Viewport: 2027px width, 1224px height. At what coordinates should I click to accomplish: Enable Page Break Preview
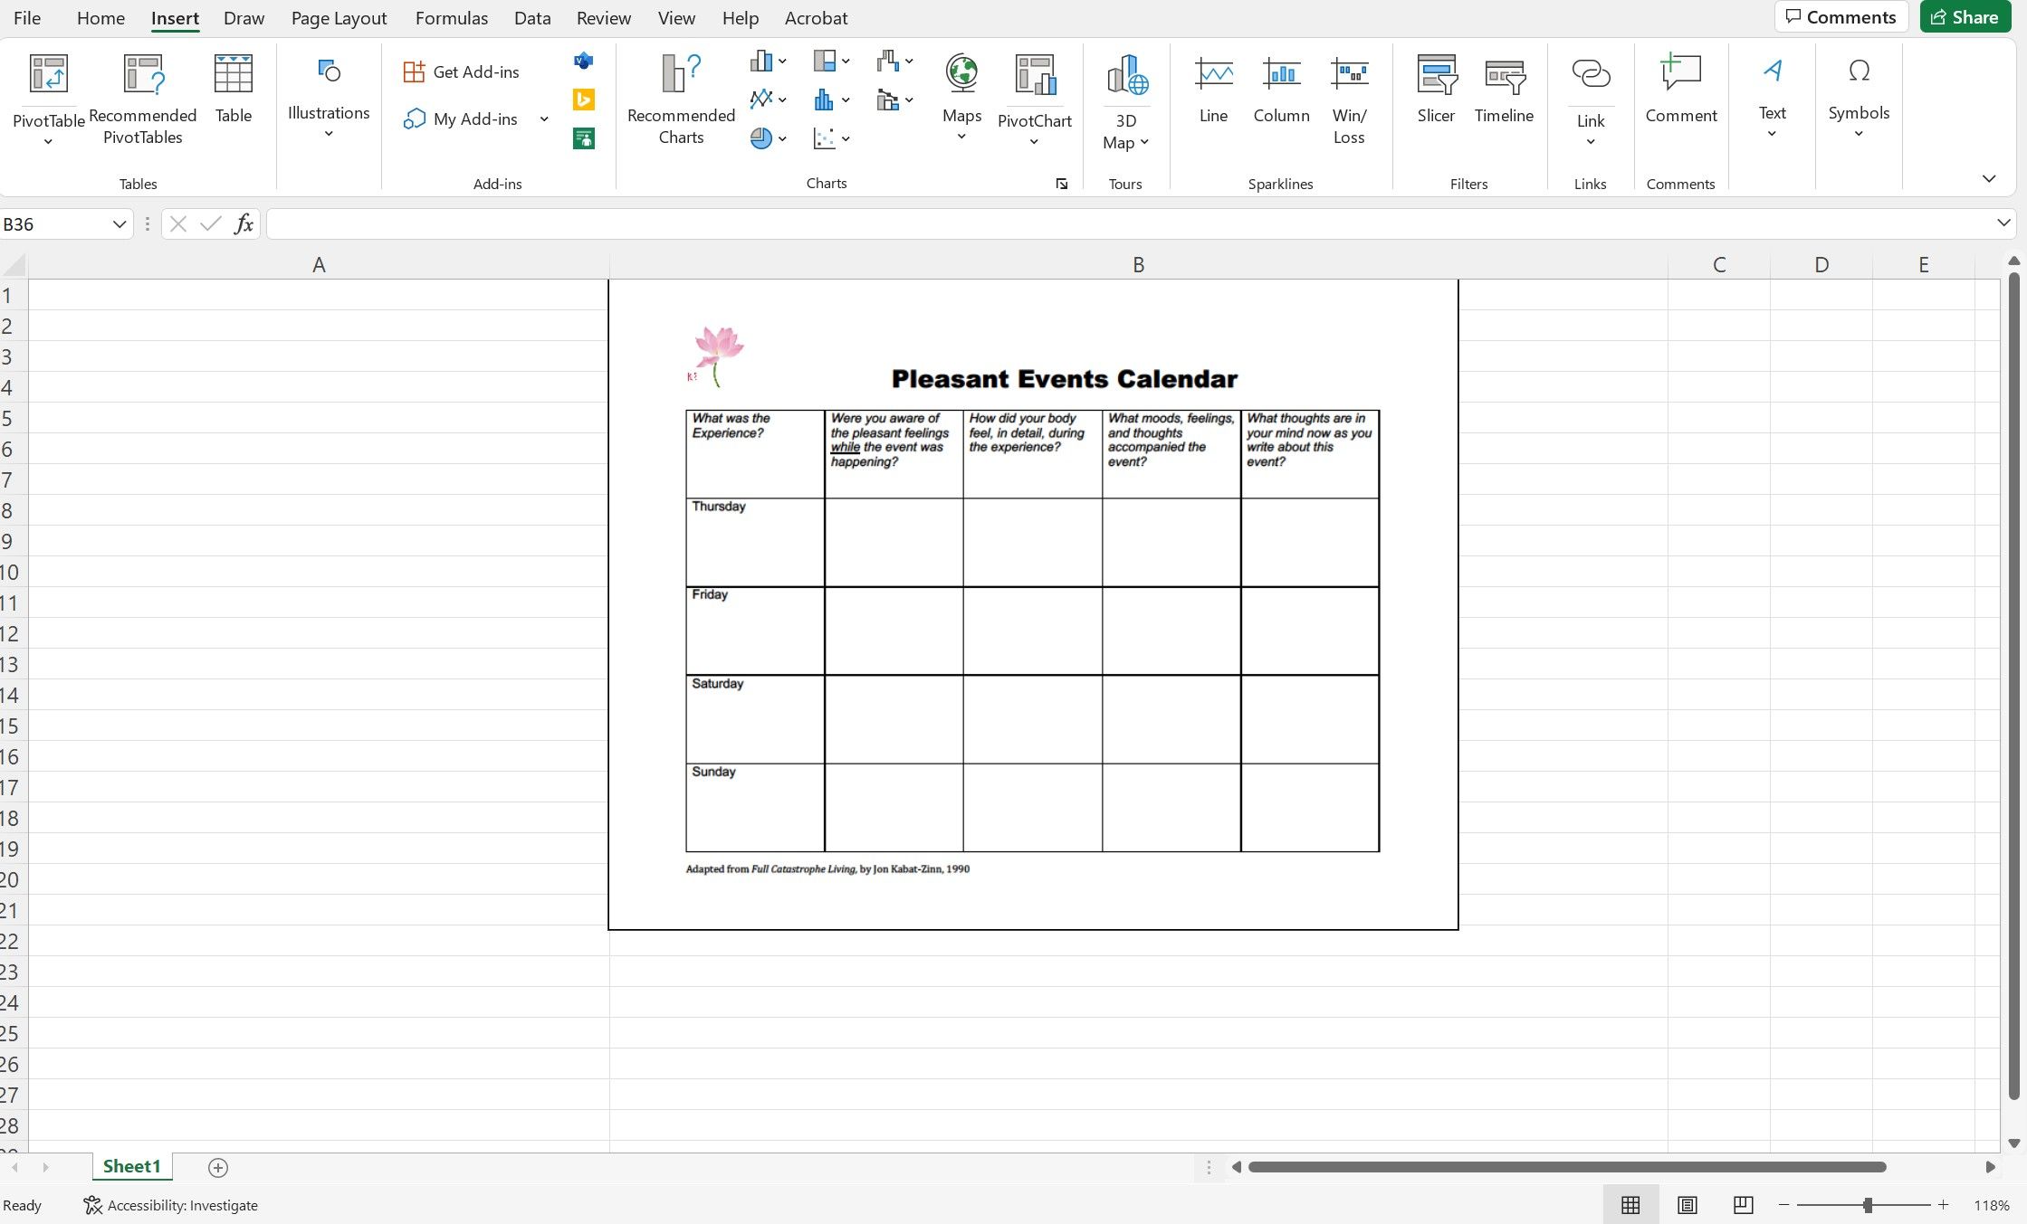1743,1205
